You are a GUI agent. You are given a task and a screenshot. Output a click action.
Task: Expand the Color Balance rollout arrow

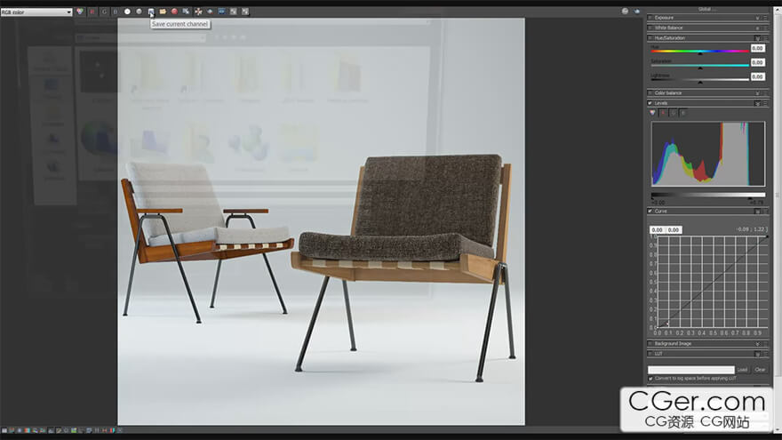point(757,92)
